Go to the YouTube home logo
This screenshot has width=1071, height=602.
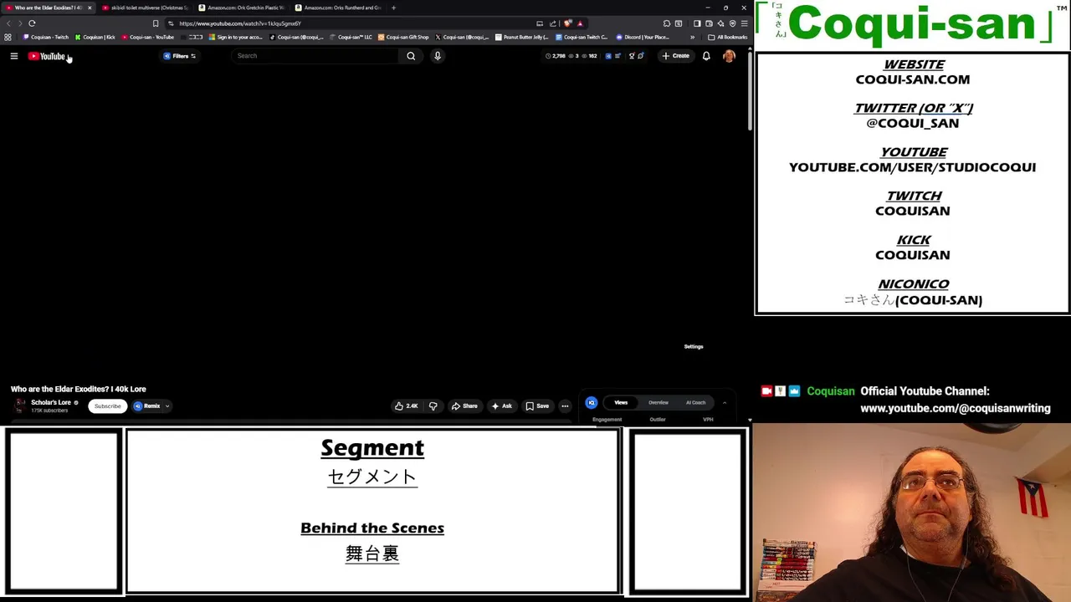tap(46, 56)
